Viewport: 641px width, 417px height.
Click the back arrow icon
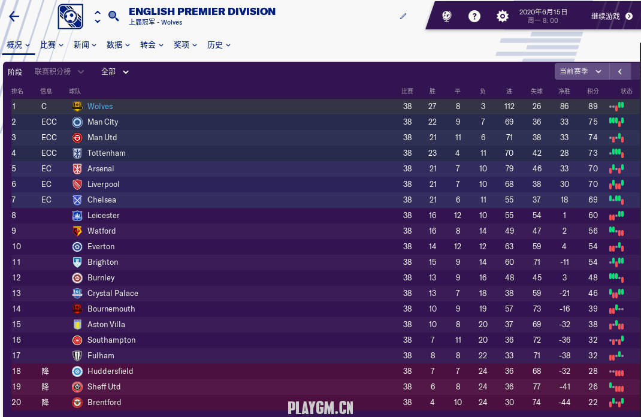[x=14, y=17]
